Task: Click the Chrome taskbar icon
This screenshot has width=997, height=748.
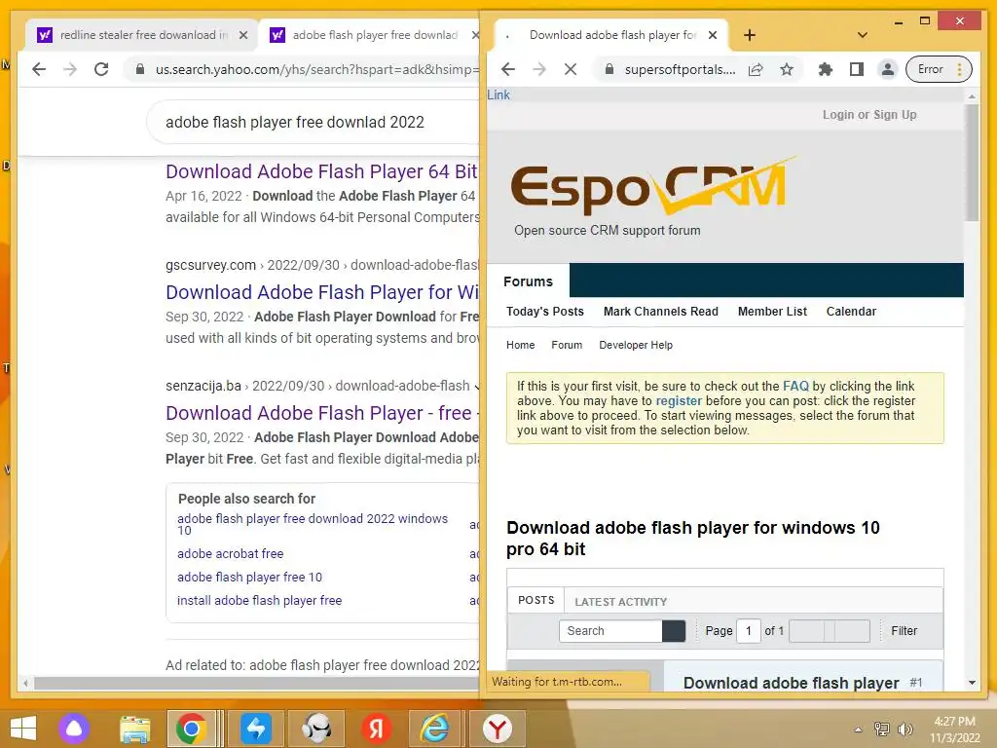Action: (x=192, y=729)
